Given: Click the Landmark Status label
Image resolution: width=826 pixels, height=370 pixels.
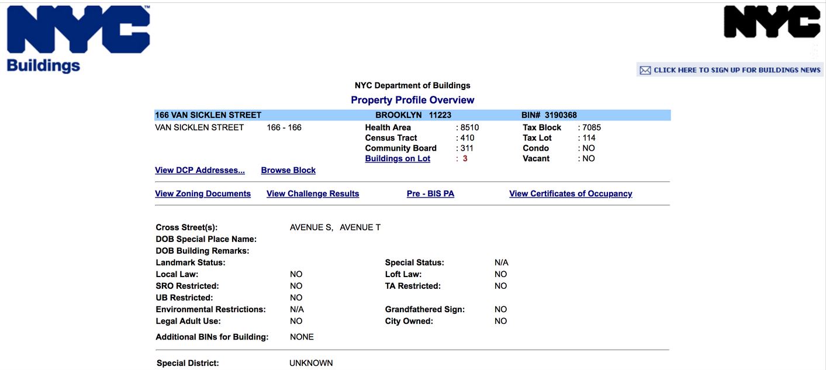Looking at the screenshot, I should [191, 262].
